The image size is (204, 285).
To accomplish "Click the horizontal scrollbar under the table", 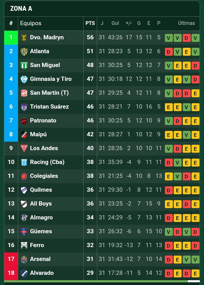I will point(102,281).
